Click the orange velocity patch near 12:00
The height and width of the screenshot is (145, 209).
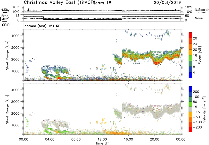point(103,120)
